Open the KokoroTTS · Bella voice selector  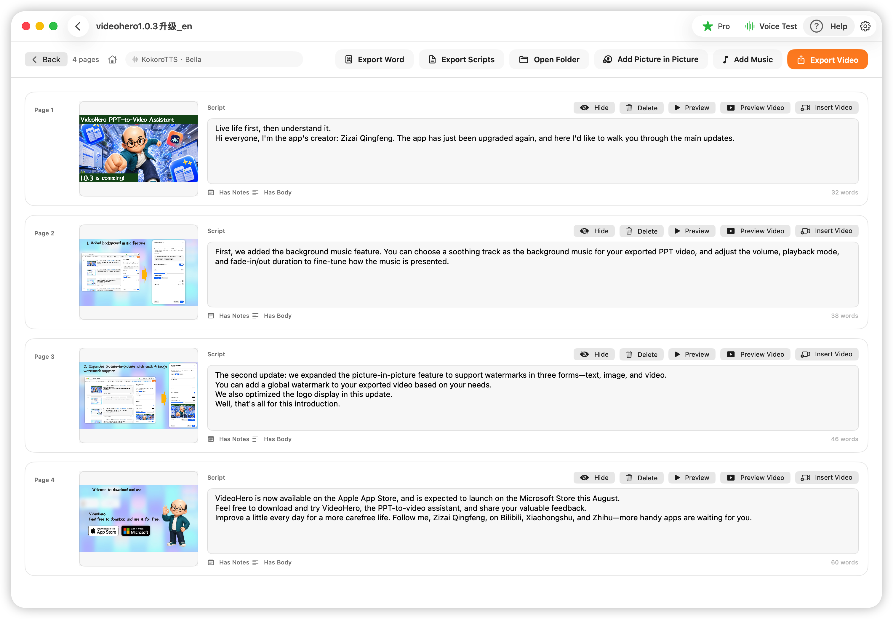click(214, 59)
